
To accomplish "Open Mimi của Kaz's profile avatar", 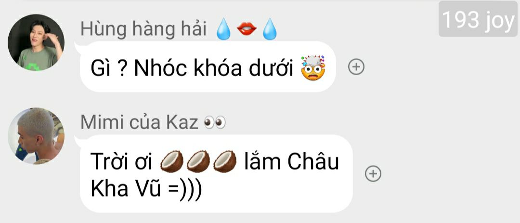I will (x=36, y=136).
